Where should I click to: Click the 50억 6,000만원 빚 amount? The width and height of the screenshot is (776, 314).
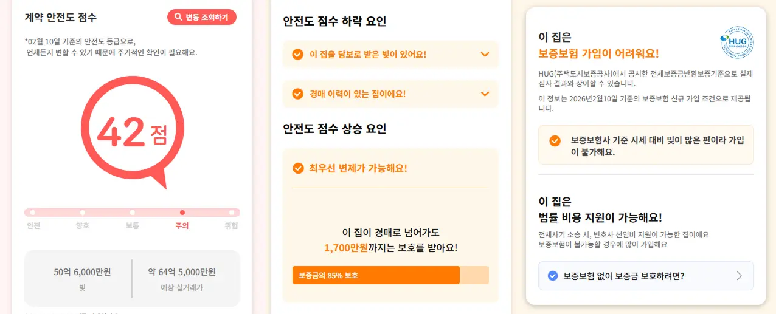pos(82,272)
